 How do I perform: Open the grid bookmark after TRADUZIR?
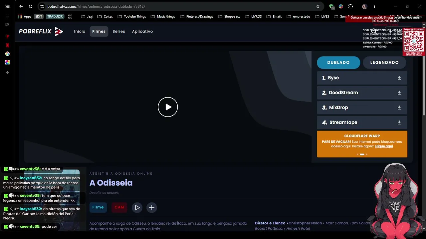(x=70, y=16)
